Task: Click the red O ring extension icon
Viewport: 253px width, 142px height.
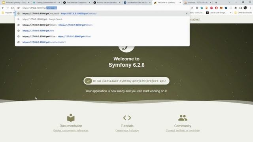Action: click(216, 8)
